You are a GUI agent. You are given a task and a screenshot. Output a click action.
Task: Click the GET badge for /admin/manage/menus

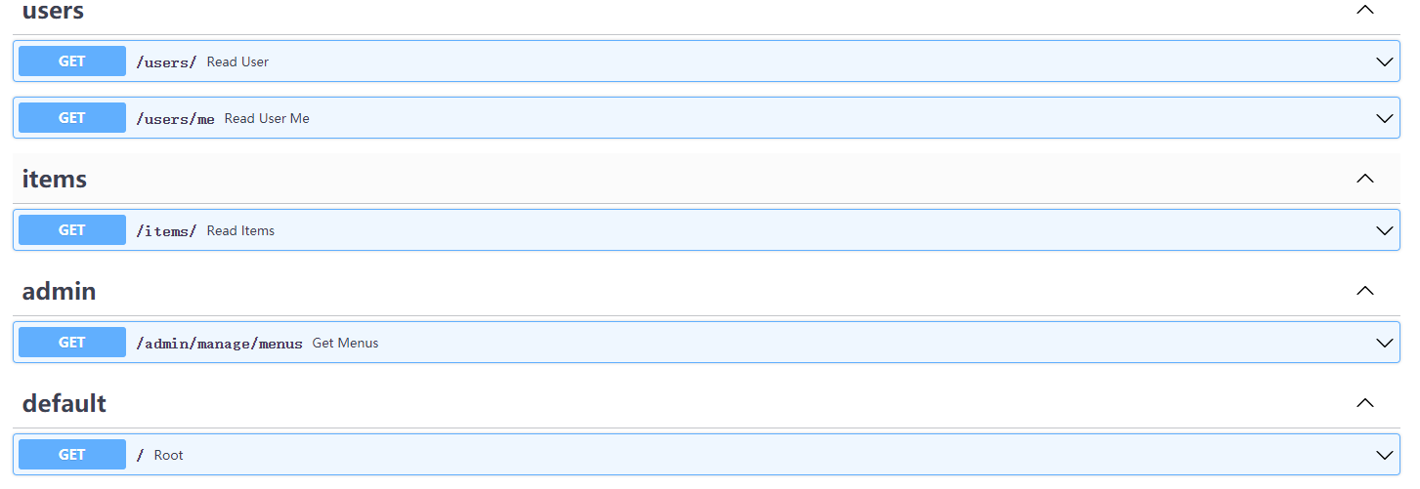pyautogui.click(x=72, y=342)
